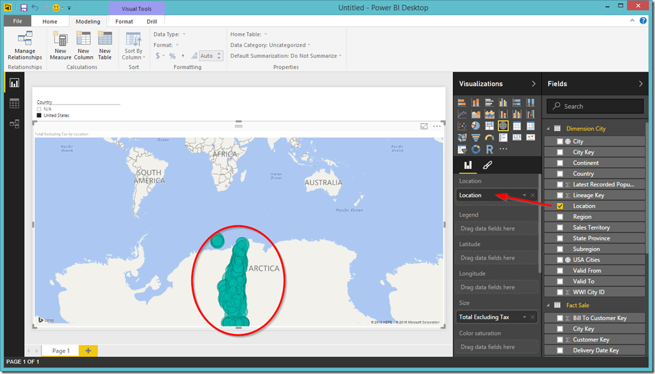Switch to the Drill ribbon tab
Screen dimensions: 655x374
click(x=152, y=21)
